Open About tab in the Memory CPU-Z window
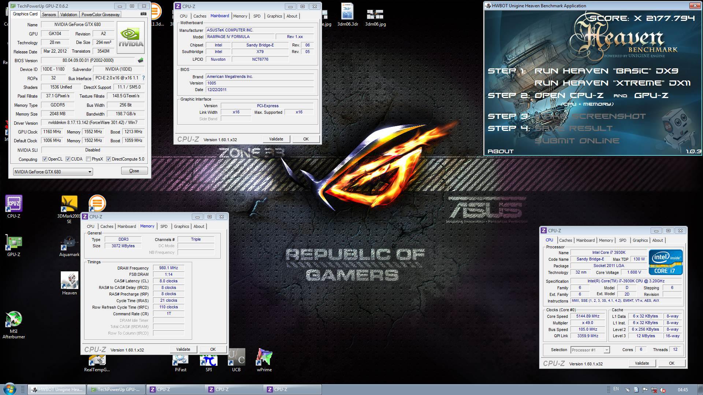 coord(199,226)
